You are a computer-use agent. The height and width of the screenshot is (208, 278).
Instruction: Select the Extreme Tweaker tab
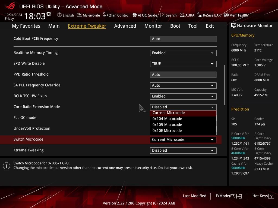pos(87,26)
